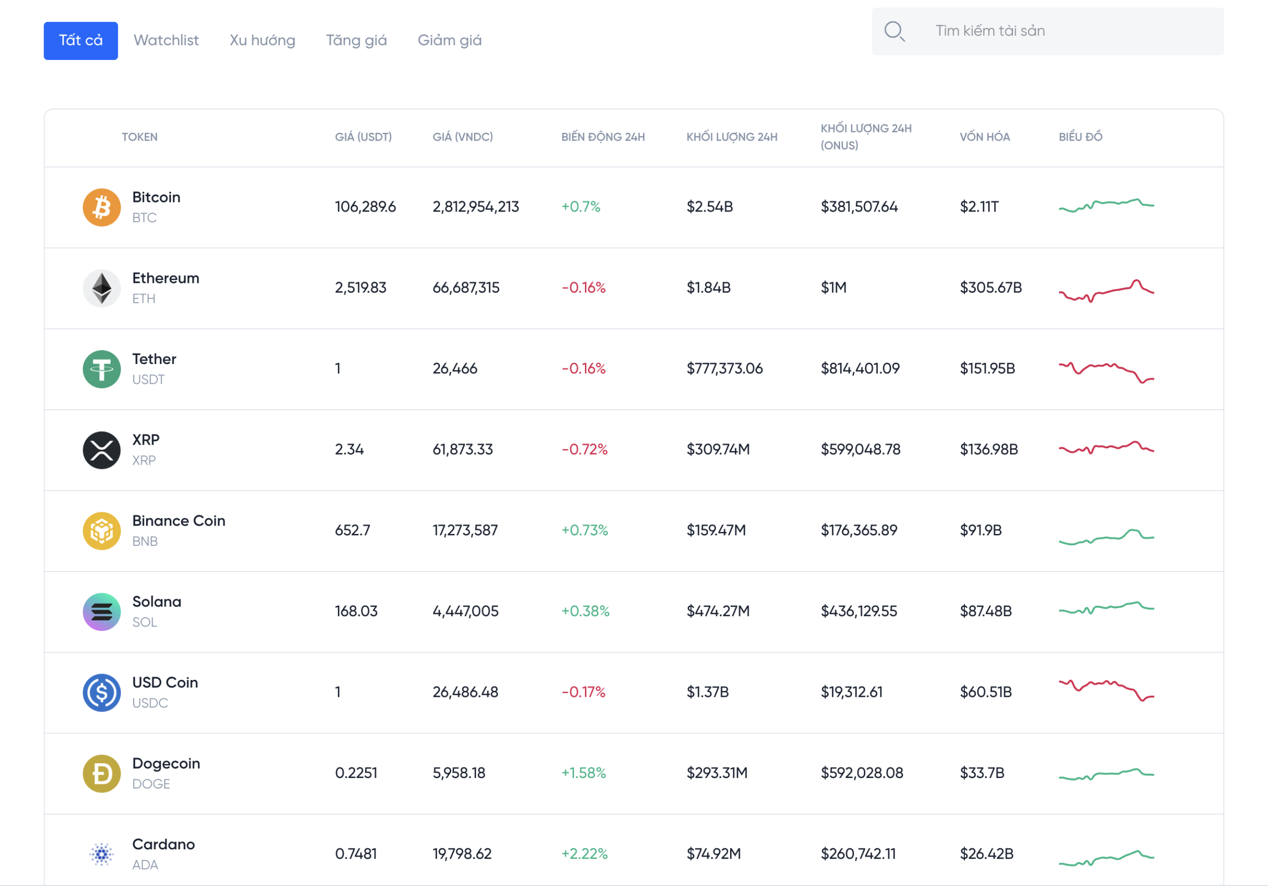1268x886 pixels.
Task: Click the magnifying glass search icon
Action: click(x=894, y=31)
